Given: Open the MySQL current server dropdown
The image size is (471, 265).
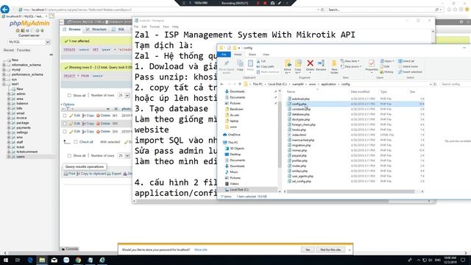Looking at the screenshot, I should pyautogui.click(x=29, y=42).
